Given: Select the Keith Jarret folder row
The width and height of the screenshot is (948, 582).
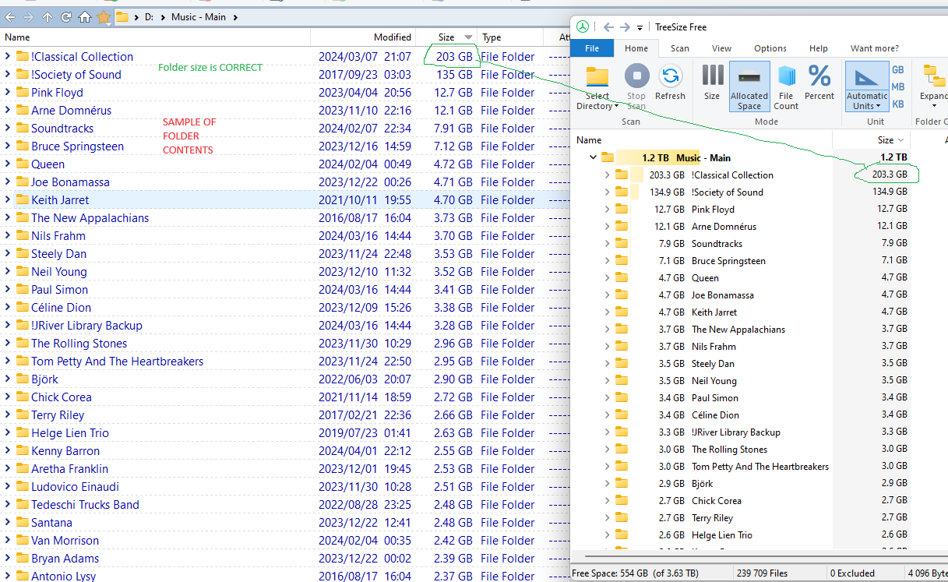Looking at the screenshot, I should tap(60, 200).
